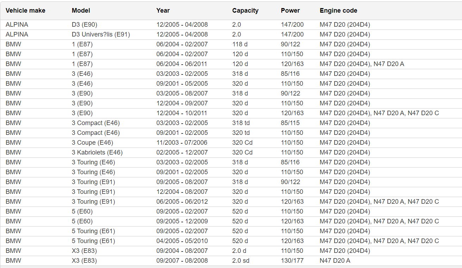The image size is (462, 268).
Task: Click the Engine code column header
Action: (x=338, y=11)
